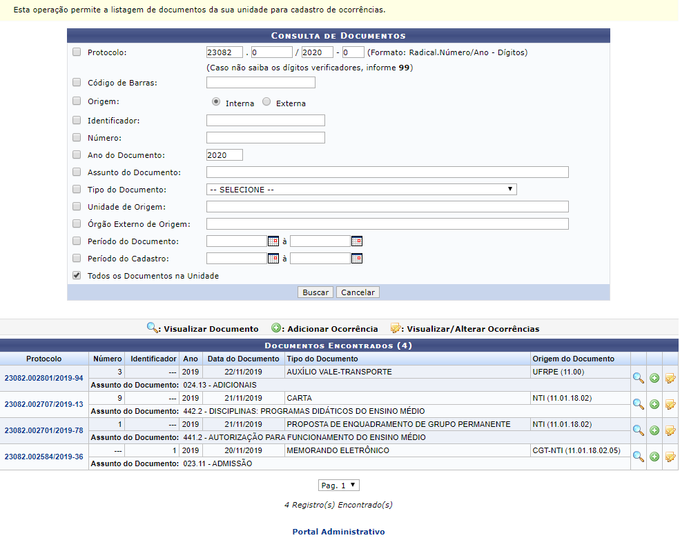Edit occurrences of document 23082.002801/2019-94
Image resolution: width=680 pixels, height=540 pixels.
tap(670, 378)
